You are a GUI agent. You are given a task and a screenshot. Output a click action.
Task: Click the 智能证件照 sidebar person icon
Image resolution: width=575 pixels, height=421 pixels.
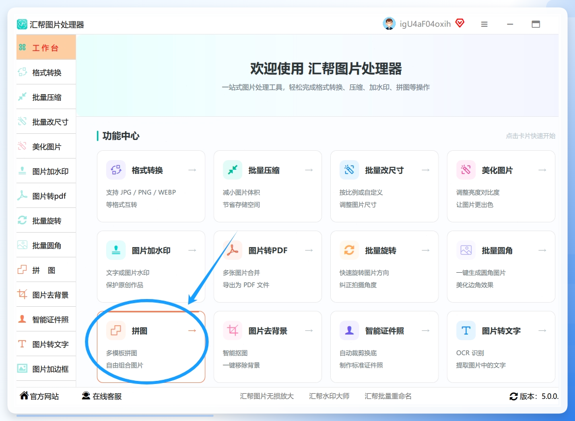pyautogui.click(x=22, y=319)
